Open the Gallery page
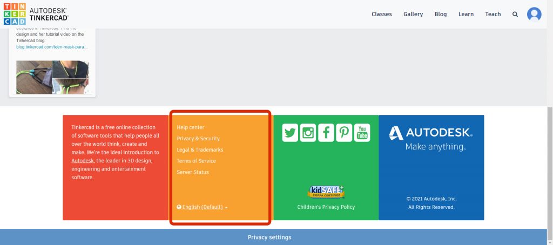This screenshot has width=553, height=245. click(413, 15)
